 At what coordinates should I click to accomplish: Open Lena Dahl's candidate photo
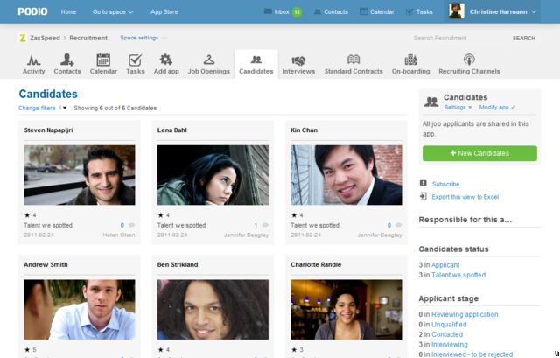[213, 175]
